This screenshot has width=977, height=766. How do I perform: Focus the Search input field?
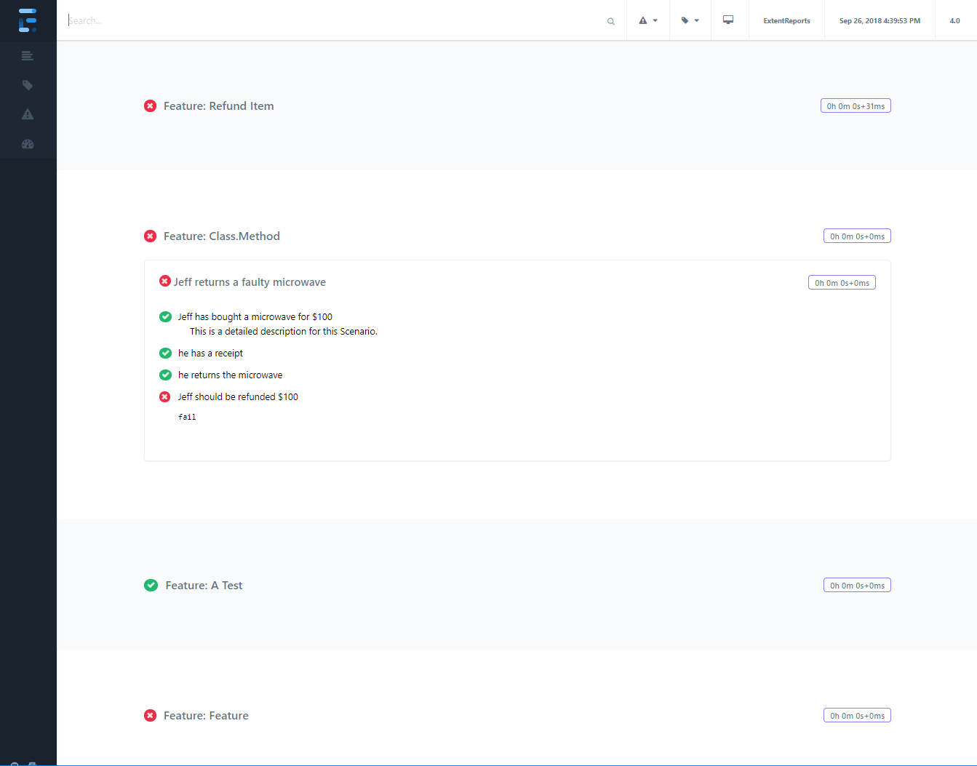tap(335, 20)
